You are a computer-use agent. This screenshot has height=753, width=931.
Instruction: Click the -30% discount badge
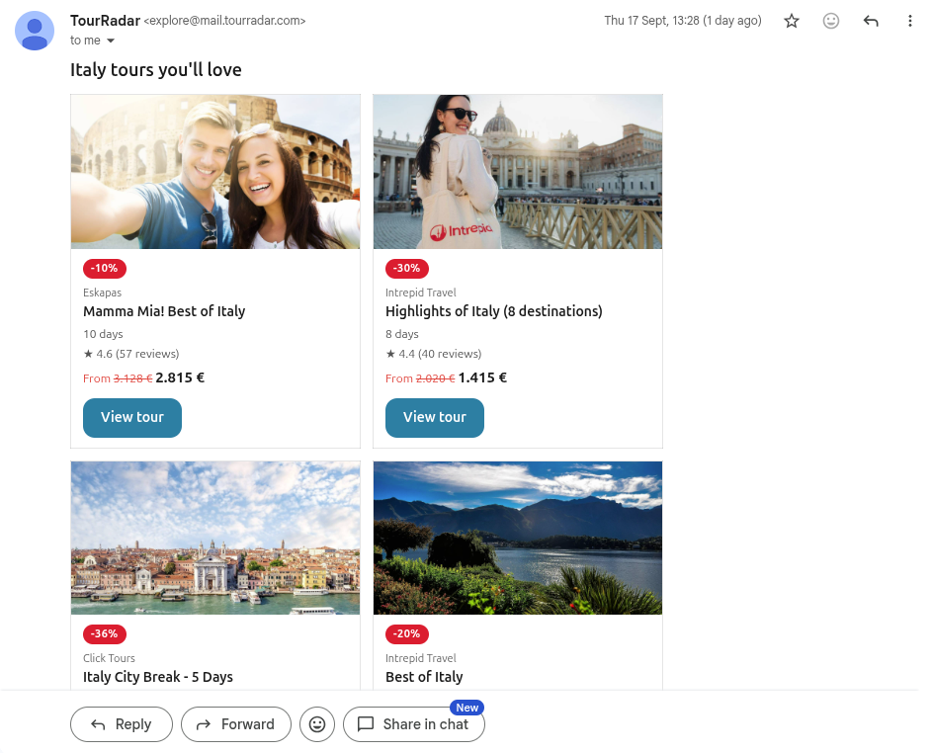point(407,269)
